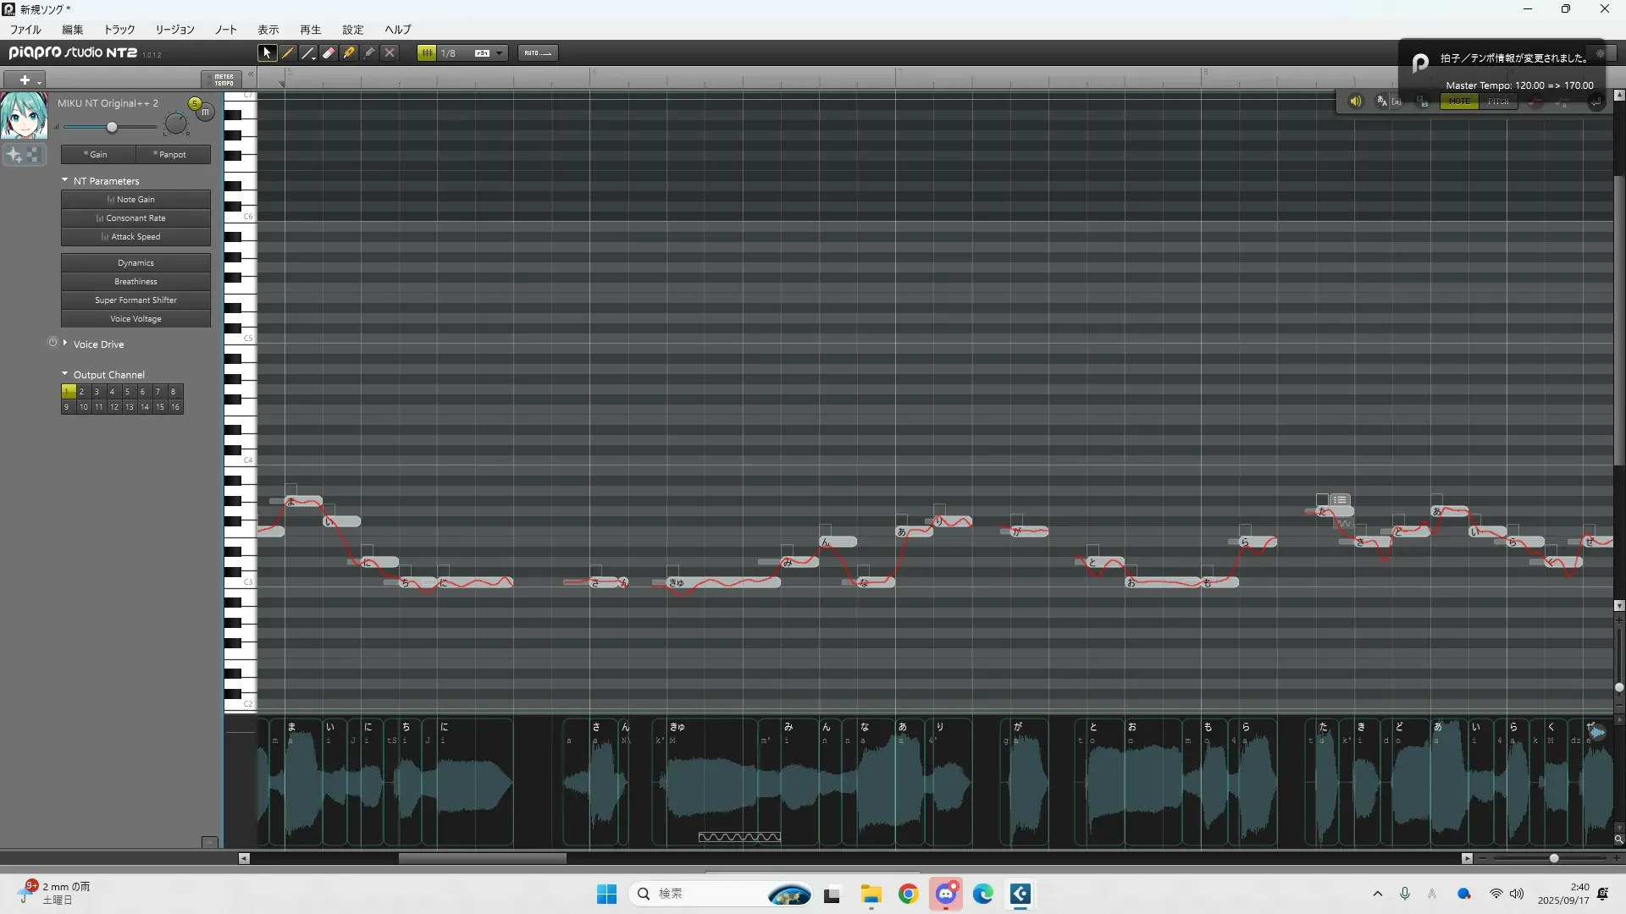This screenshot has width=1626, height=914.
Task: Click the X delete tool icon
Action: coord(390,52)
